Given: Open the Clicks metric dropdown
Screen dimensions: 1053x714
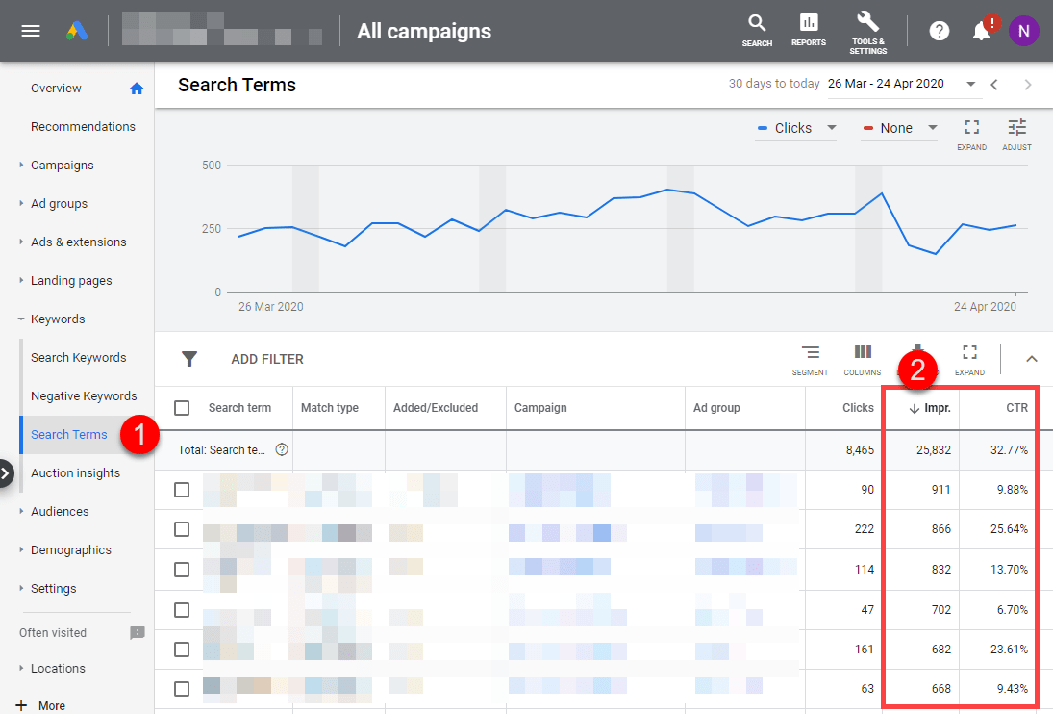Looking at the screenshot, I should [796, 128].
